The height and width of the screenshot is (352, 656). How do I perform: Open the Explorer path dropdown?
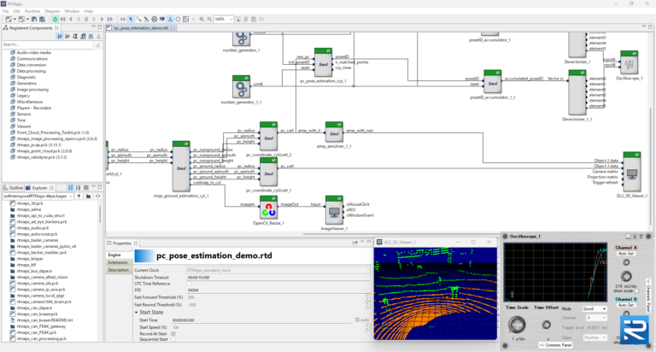pyautogui.click(x=71, y=197)
